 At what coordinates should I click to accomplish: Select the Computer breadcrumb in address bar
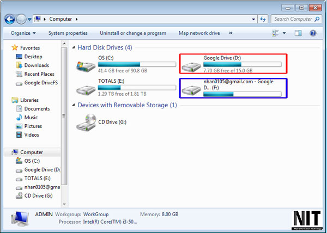60,19
